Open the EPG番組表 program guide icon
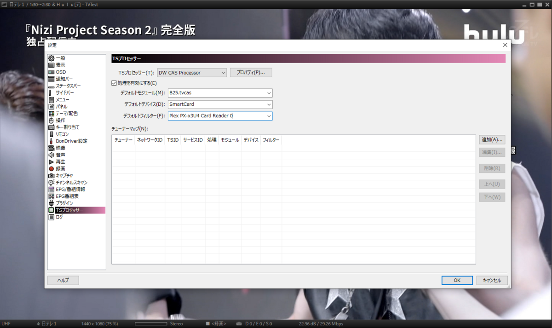552x328 pixels. (51, 196)
